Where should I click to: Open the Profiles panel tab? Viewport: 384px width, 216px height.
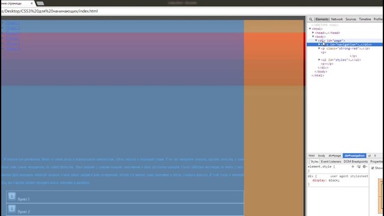[x=379, y=19]
